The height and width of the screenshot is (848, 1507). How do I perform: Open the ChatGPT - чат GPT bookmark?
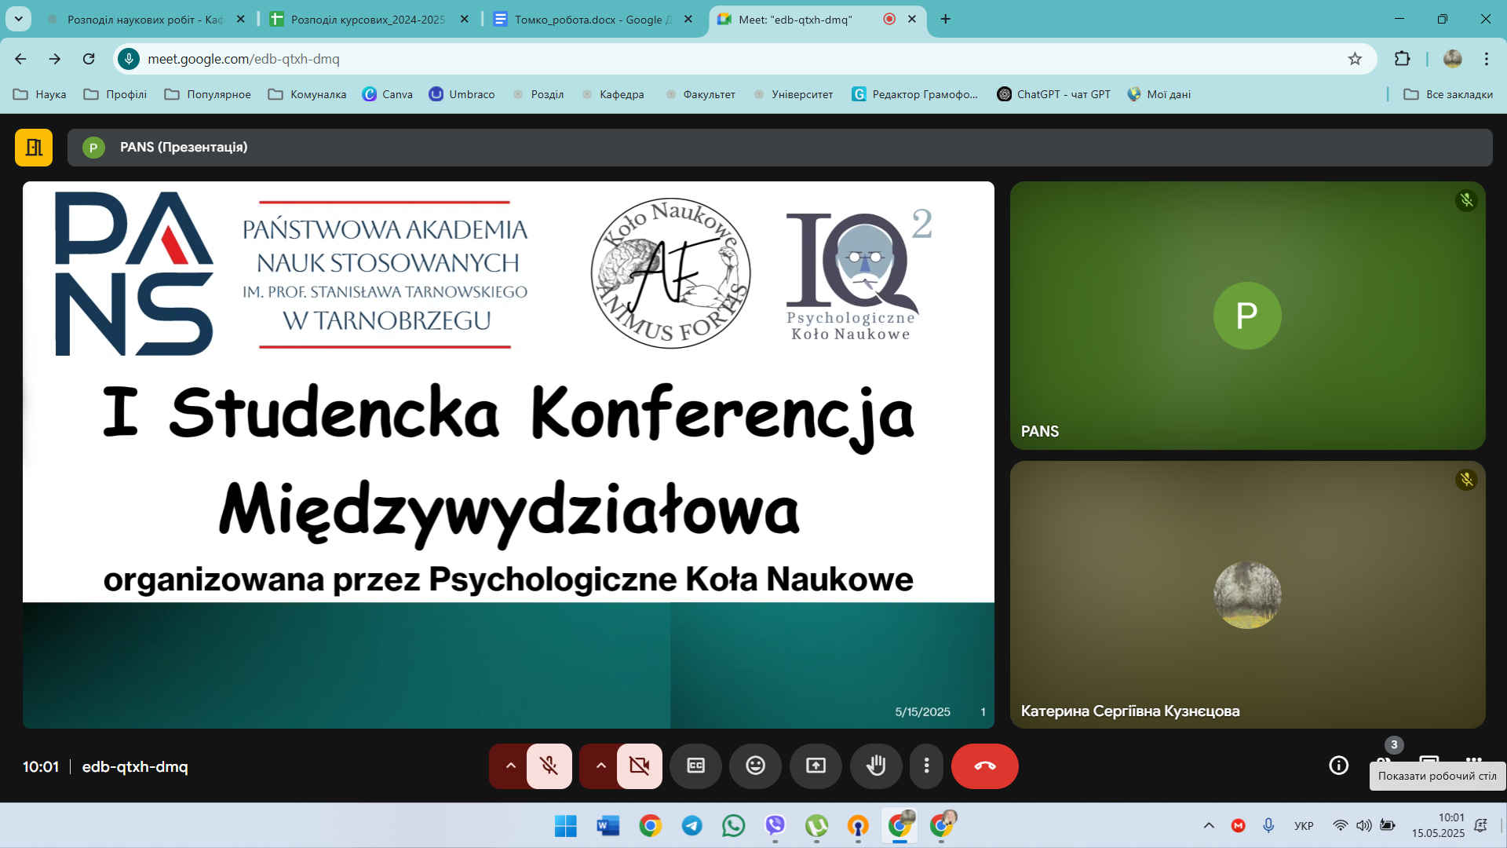pos(1054,94)
